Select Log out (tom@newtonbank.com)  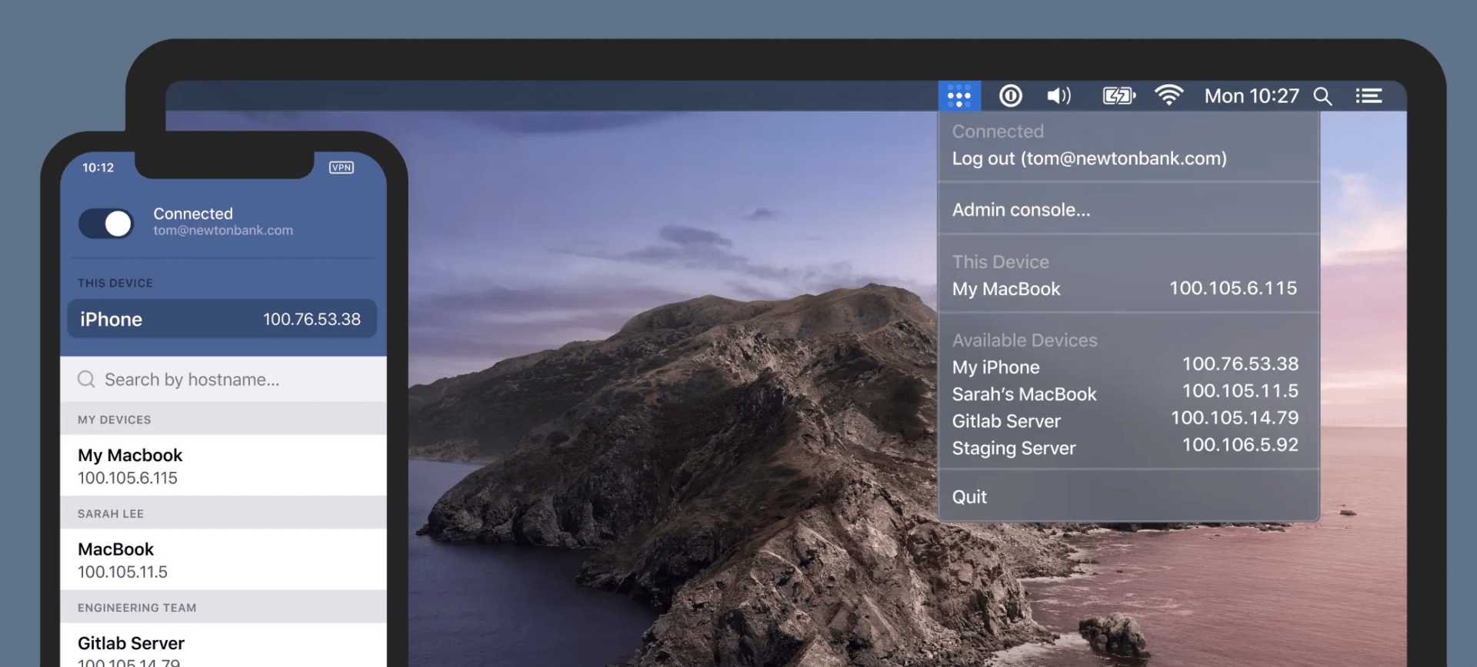[1089, 158]
